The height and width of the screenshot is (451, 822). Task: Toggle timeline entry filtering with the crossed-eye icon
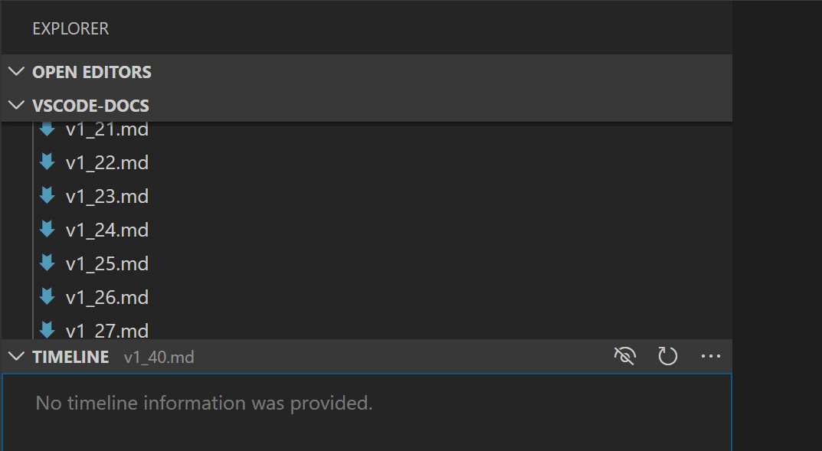(624, 356)
